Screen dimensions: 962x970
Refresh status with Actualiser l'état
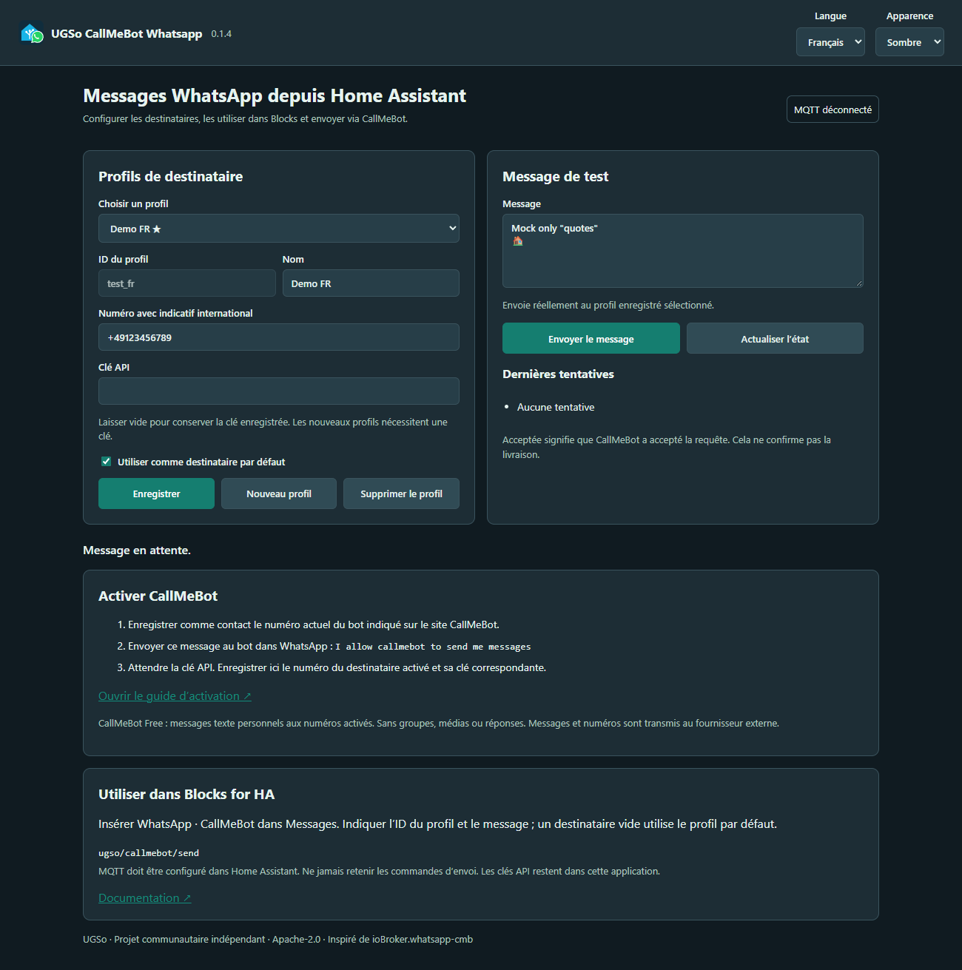click(x=775, y=338)
